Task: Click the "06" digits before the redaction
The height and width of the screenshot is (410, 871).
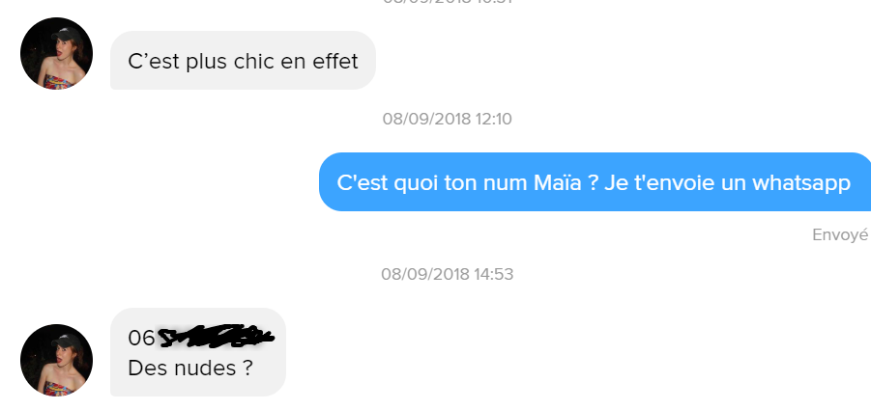Action: [x=141, y=339]
